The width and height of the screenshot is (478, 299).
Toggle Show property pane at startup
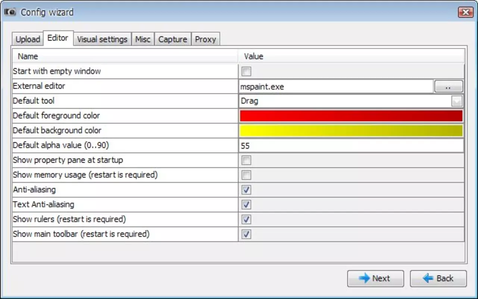pos(246,160)
